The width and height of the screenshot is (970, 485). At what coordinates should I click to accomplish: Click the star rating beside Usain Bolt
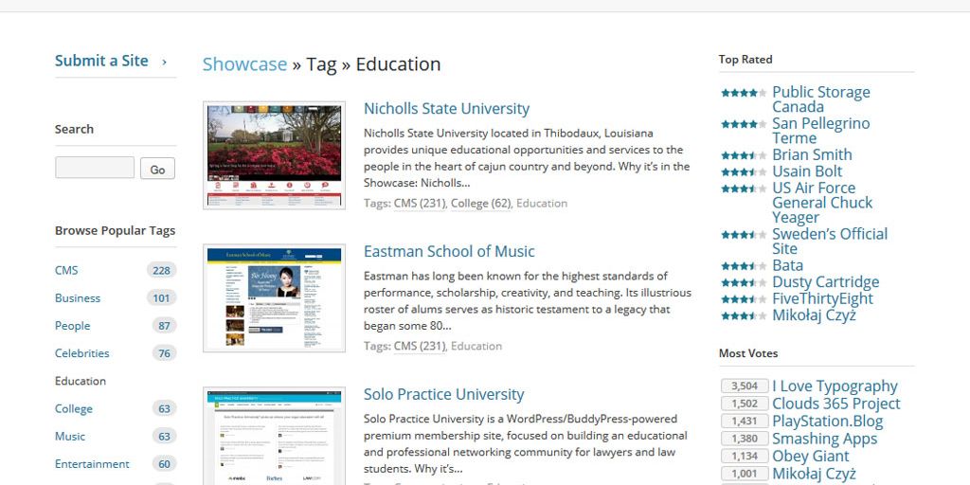(x=744, y=172)
